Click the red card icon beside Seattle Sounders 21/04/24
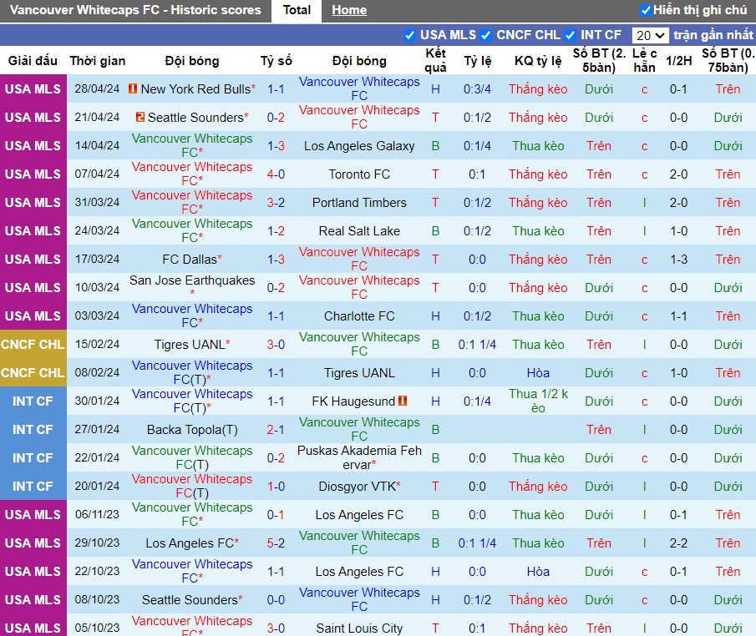The image size is (756, 636). point(140,117)
